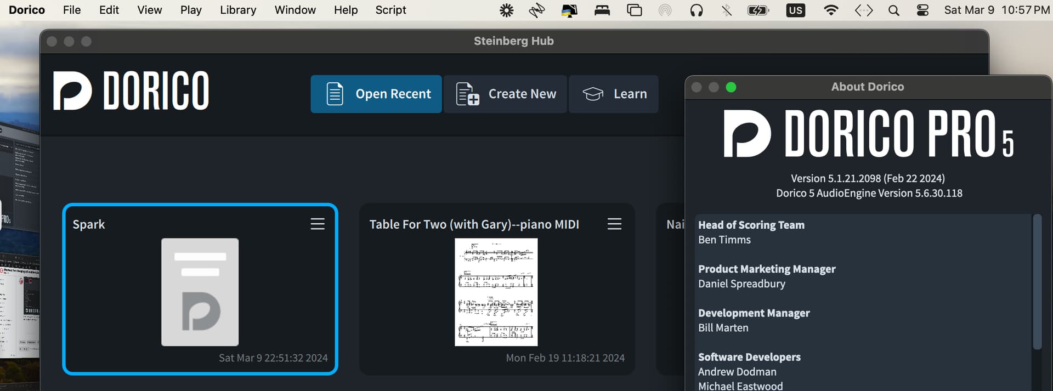Click the Spark date Sat Mar 9 22:51:32 2024
1053x391 pixels.
click(273, 358)
